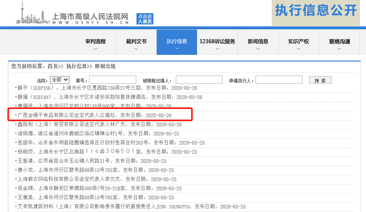Open the 艾奇凯建筑材料 JUNG YOUNGPYO entry
Image resolution: width=366 pixels, height=212 pixels.
pyautogui.click(x=132, y=207)
